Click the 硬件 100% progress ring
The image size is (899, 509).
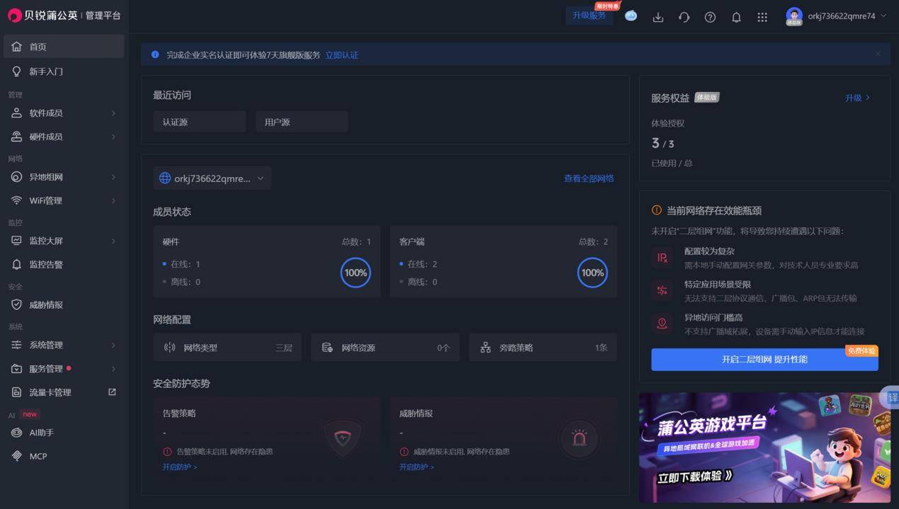pyautogui.click(x=356, y=273)
